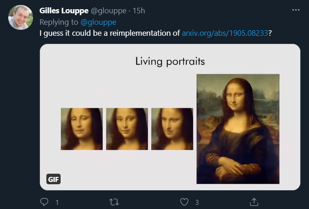The height and width of the screenshot is (209, 309).
Task: Click Gilles Louppe's profile avatar
Action: click(x=21, y=17)
